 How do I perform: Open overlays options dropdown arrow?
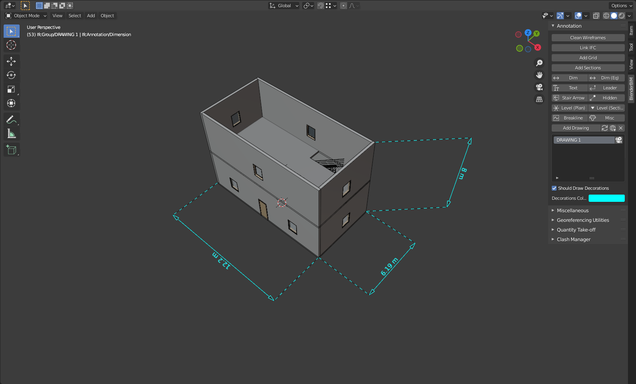(586, 16)
